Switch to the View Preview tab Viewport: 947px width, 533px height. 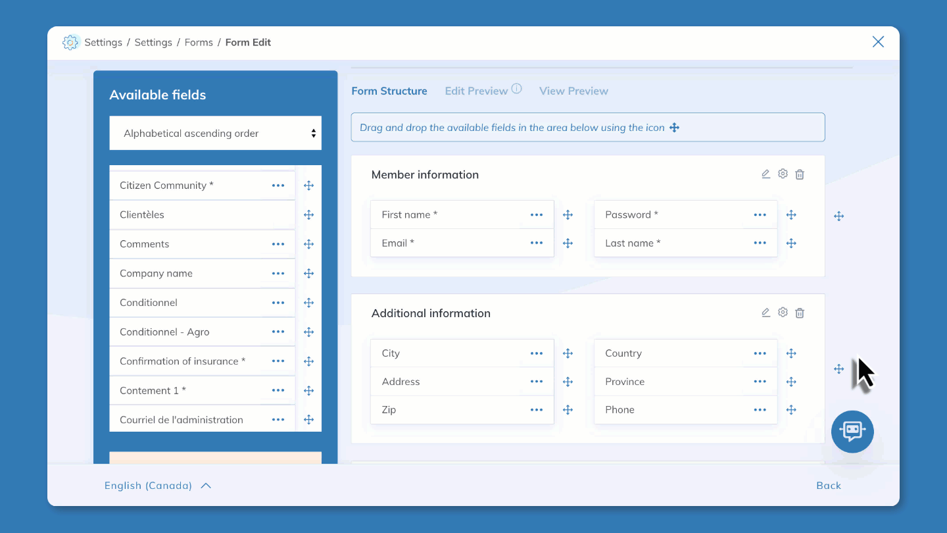coord(573,91)
